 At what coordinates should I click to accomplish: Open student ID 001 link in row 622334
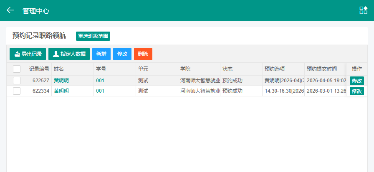click(x=100, y=91)
